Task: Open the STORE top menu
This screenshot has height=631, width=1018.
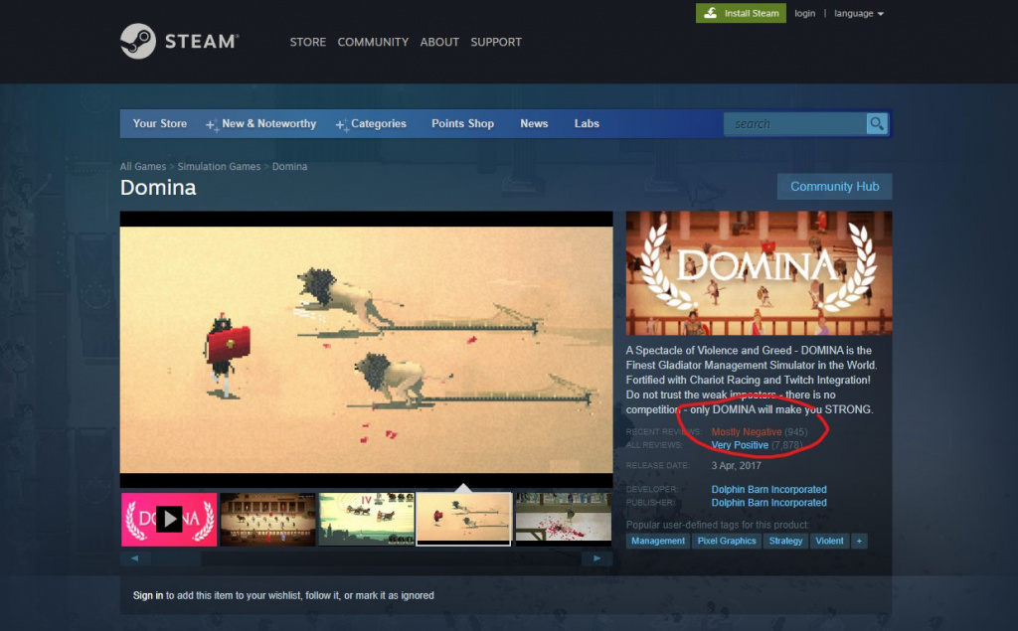Action: click(308, 42)
